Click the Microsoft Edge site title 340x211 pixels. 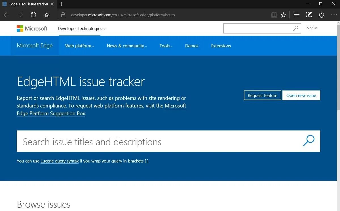pos(35,46)
